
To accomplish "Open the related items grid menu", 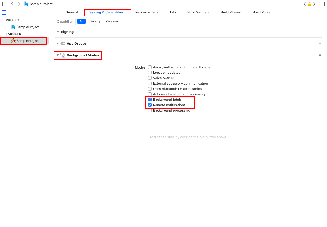I will click(x=4, y=4).
